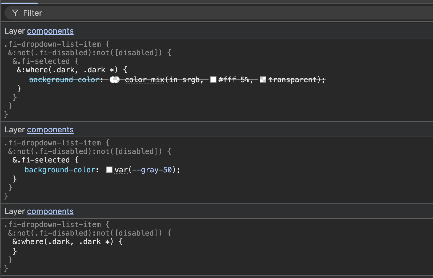433x278 pixels.
Task: Open the second components layer link
Action: point(50,130)
